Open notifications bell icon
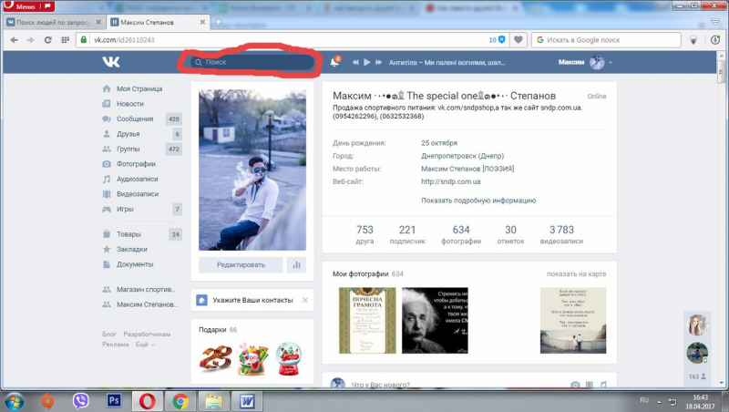The width and height of the screenshot is (729, 412). pos(334,62)
